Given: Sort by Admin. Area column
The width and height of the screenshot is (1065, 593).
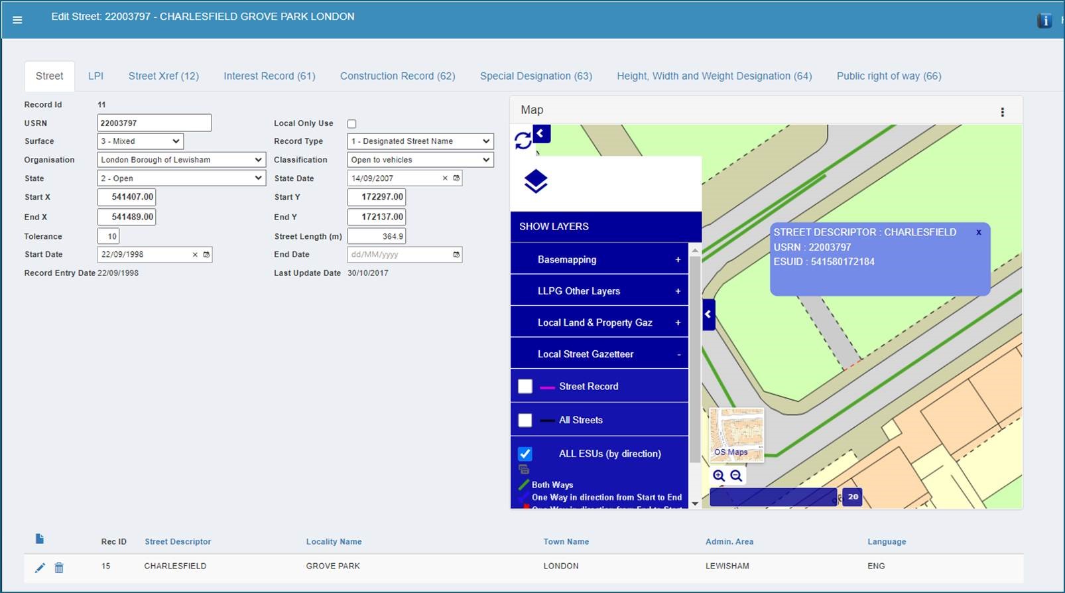Looking at the screenshot, I should tap(729, 542).
